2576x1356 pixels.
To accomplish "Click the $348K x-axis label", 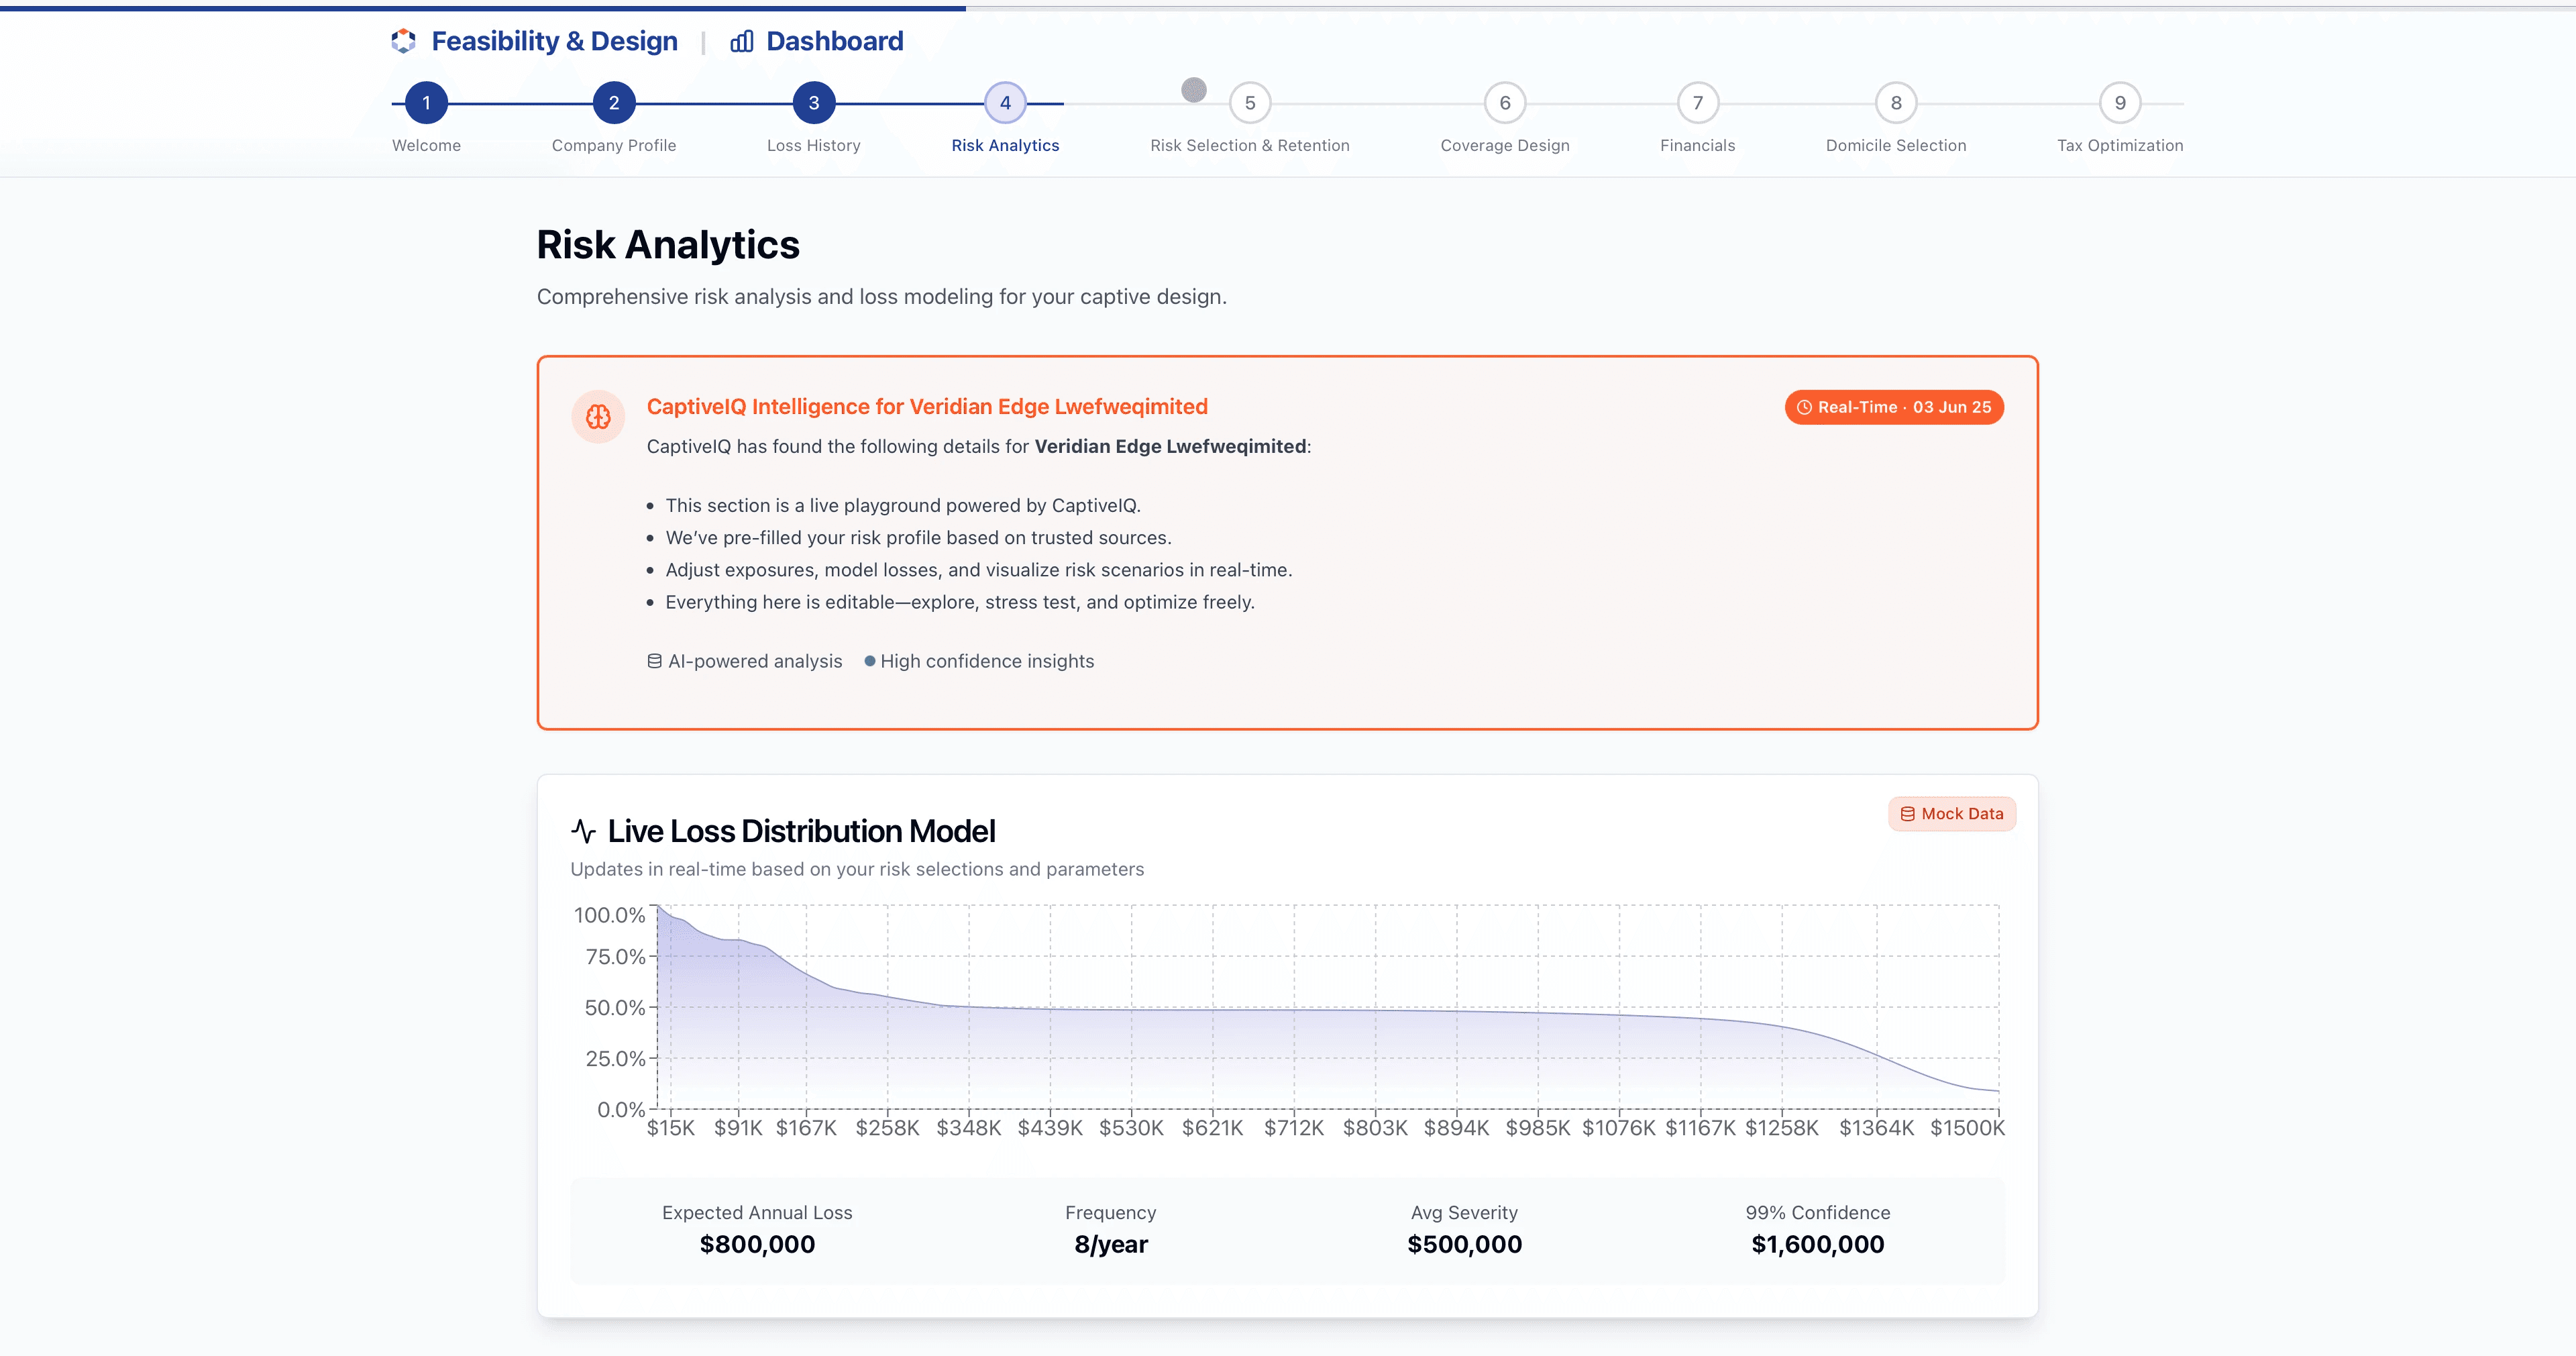I will pyautogui.click(x=969, y=1128).
